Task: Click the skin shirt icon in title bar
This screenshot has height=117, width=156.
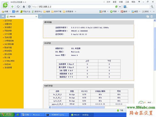Action: 139,2
